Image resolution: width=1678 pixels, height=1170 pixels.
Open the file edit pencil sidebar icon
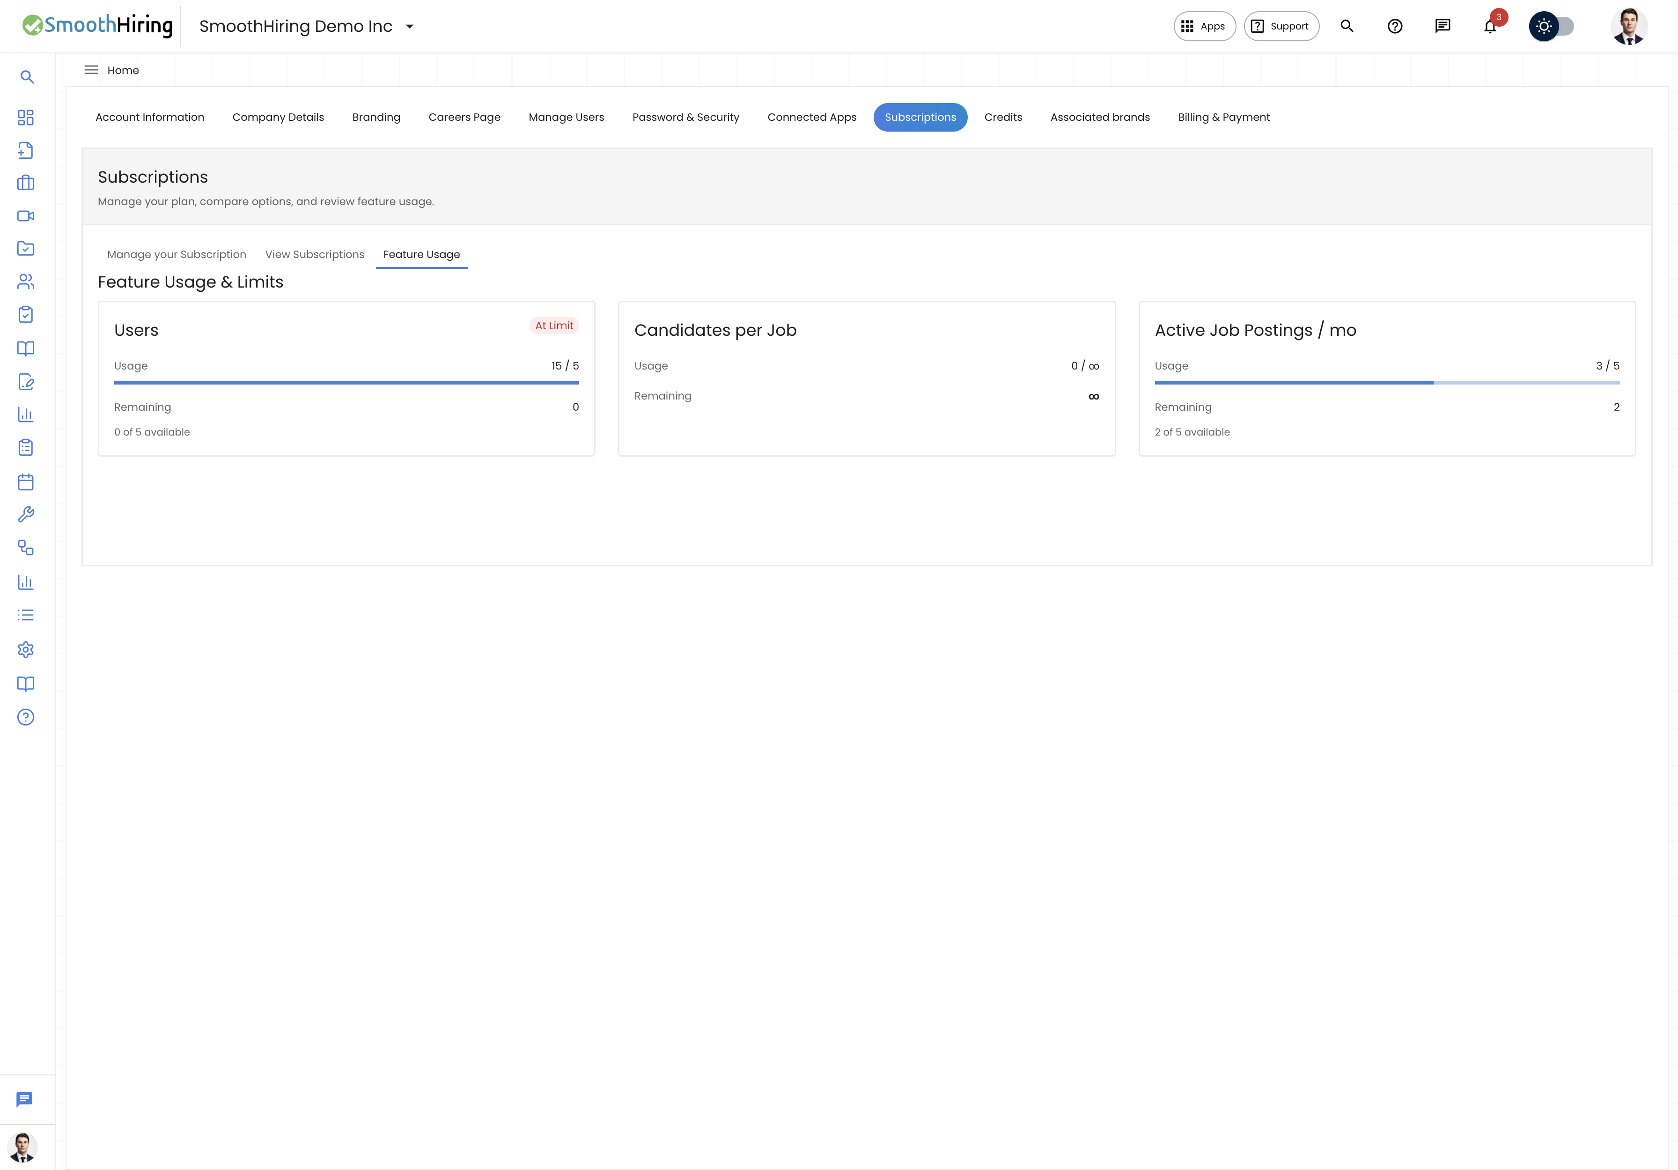tap(26, 382)
